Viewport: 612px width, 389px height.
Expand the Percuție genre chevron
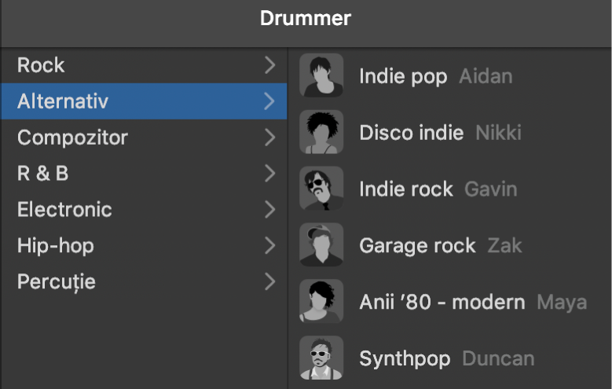[x=269, y=281]
